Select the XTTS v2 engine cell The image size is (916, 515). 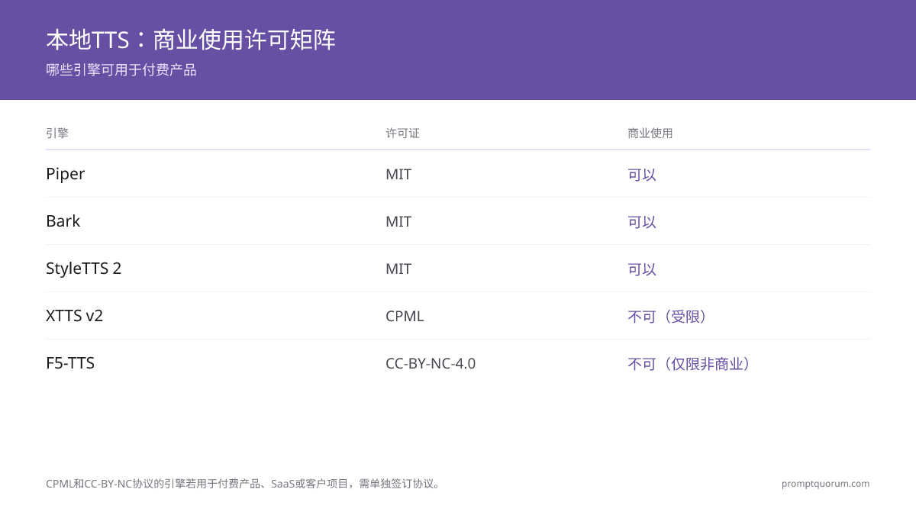click(x=75, y=316)
